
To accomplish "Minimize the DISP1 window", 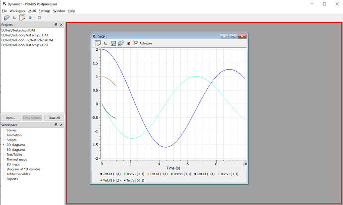I will point(224,36).
